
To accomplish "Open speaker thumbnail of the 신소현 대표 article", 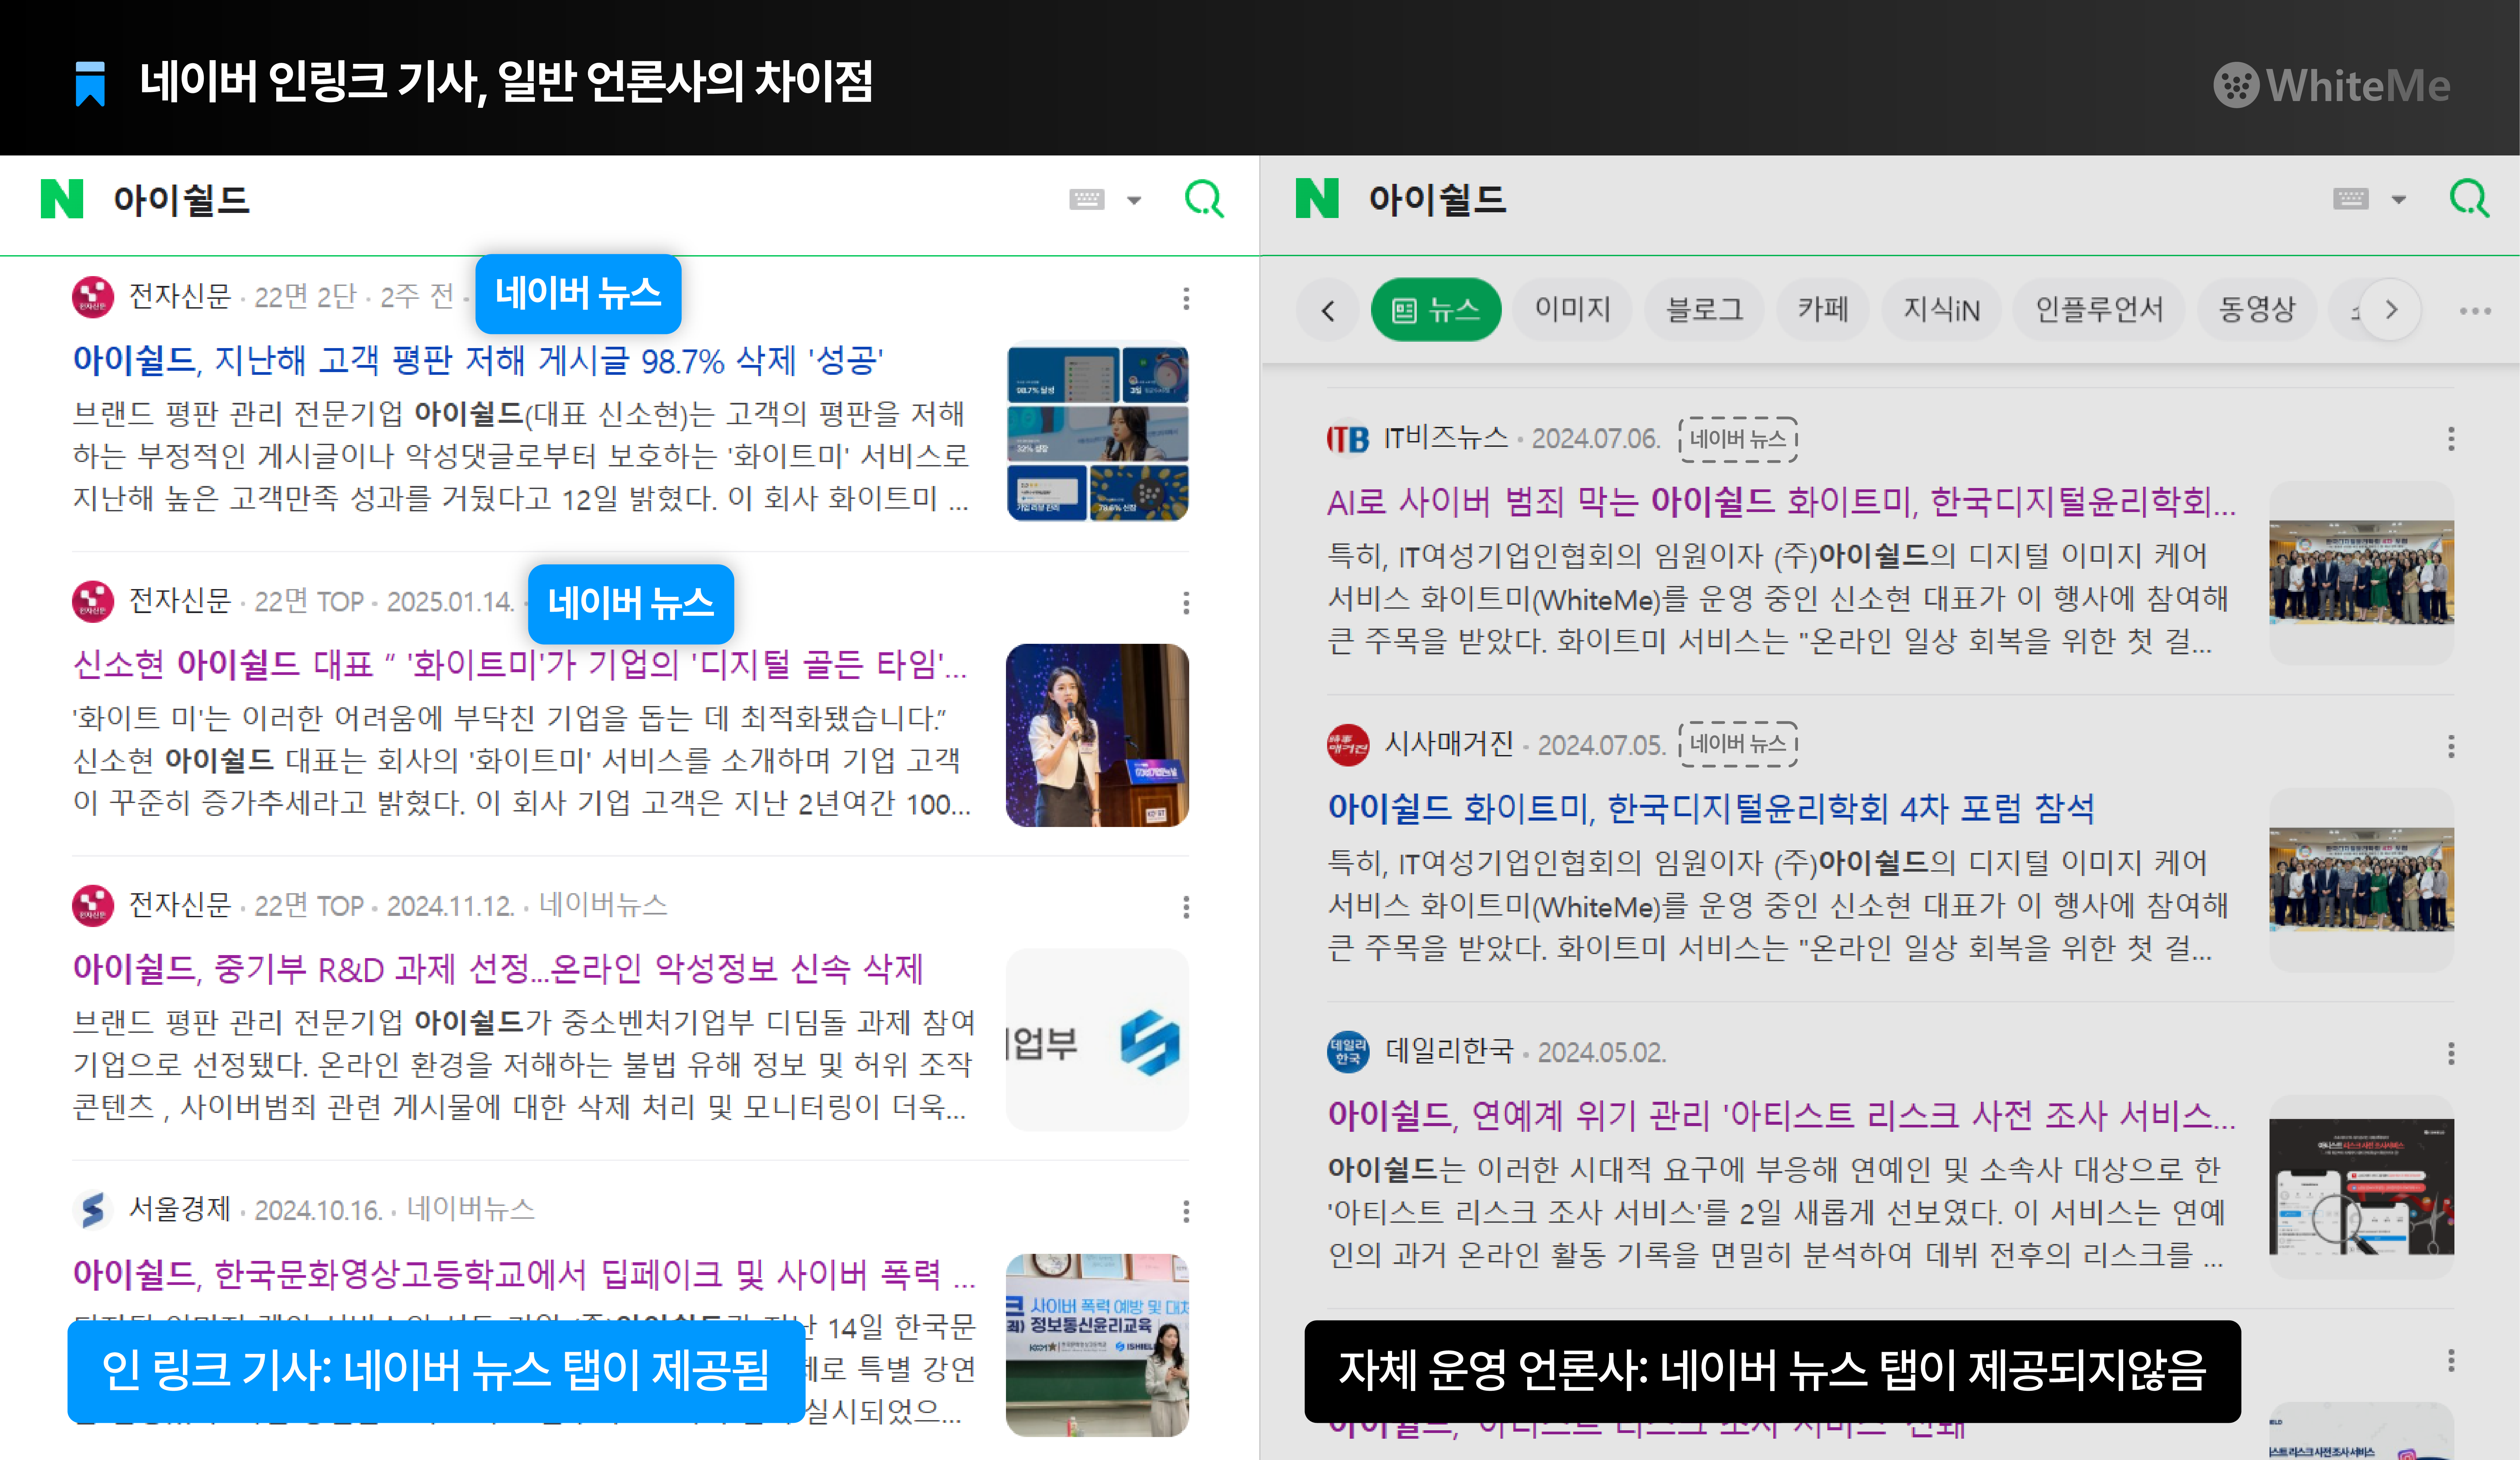I will click(1097, 735).
